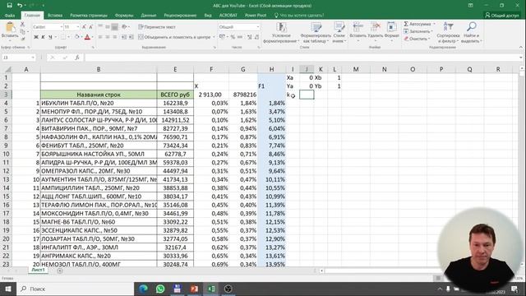The image size is (526, 296).
Task: Open Очистить clear button
Action: pyautogui.click(x=417, y=39)
